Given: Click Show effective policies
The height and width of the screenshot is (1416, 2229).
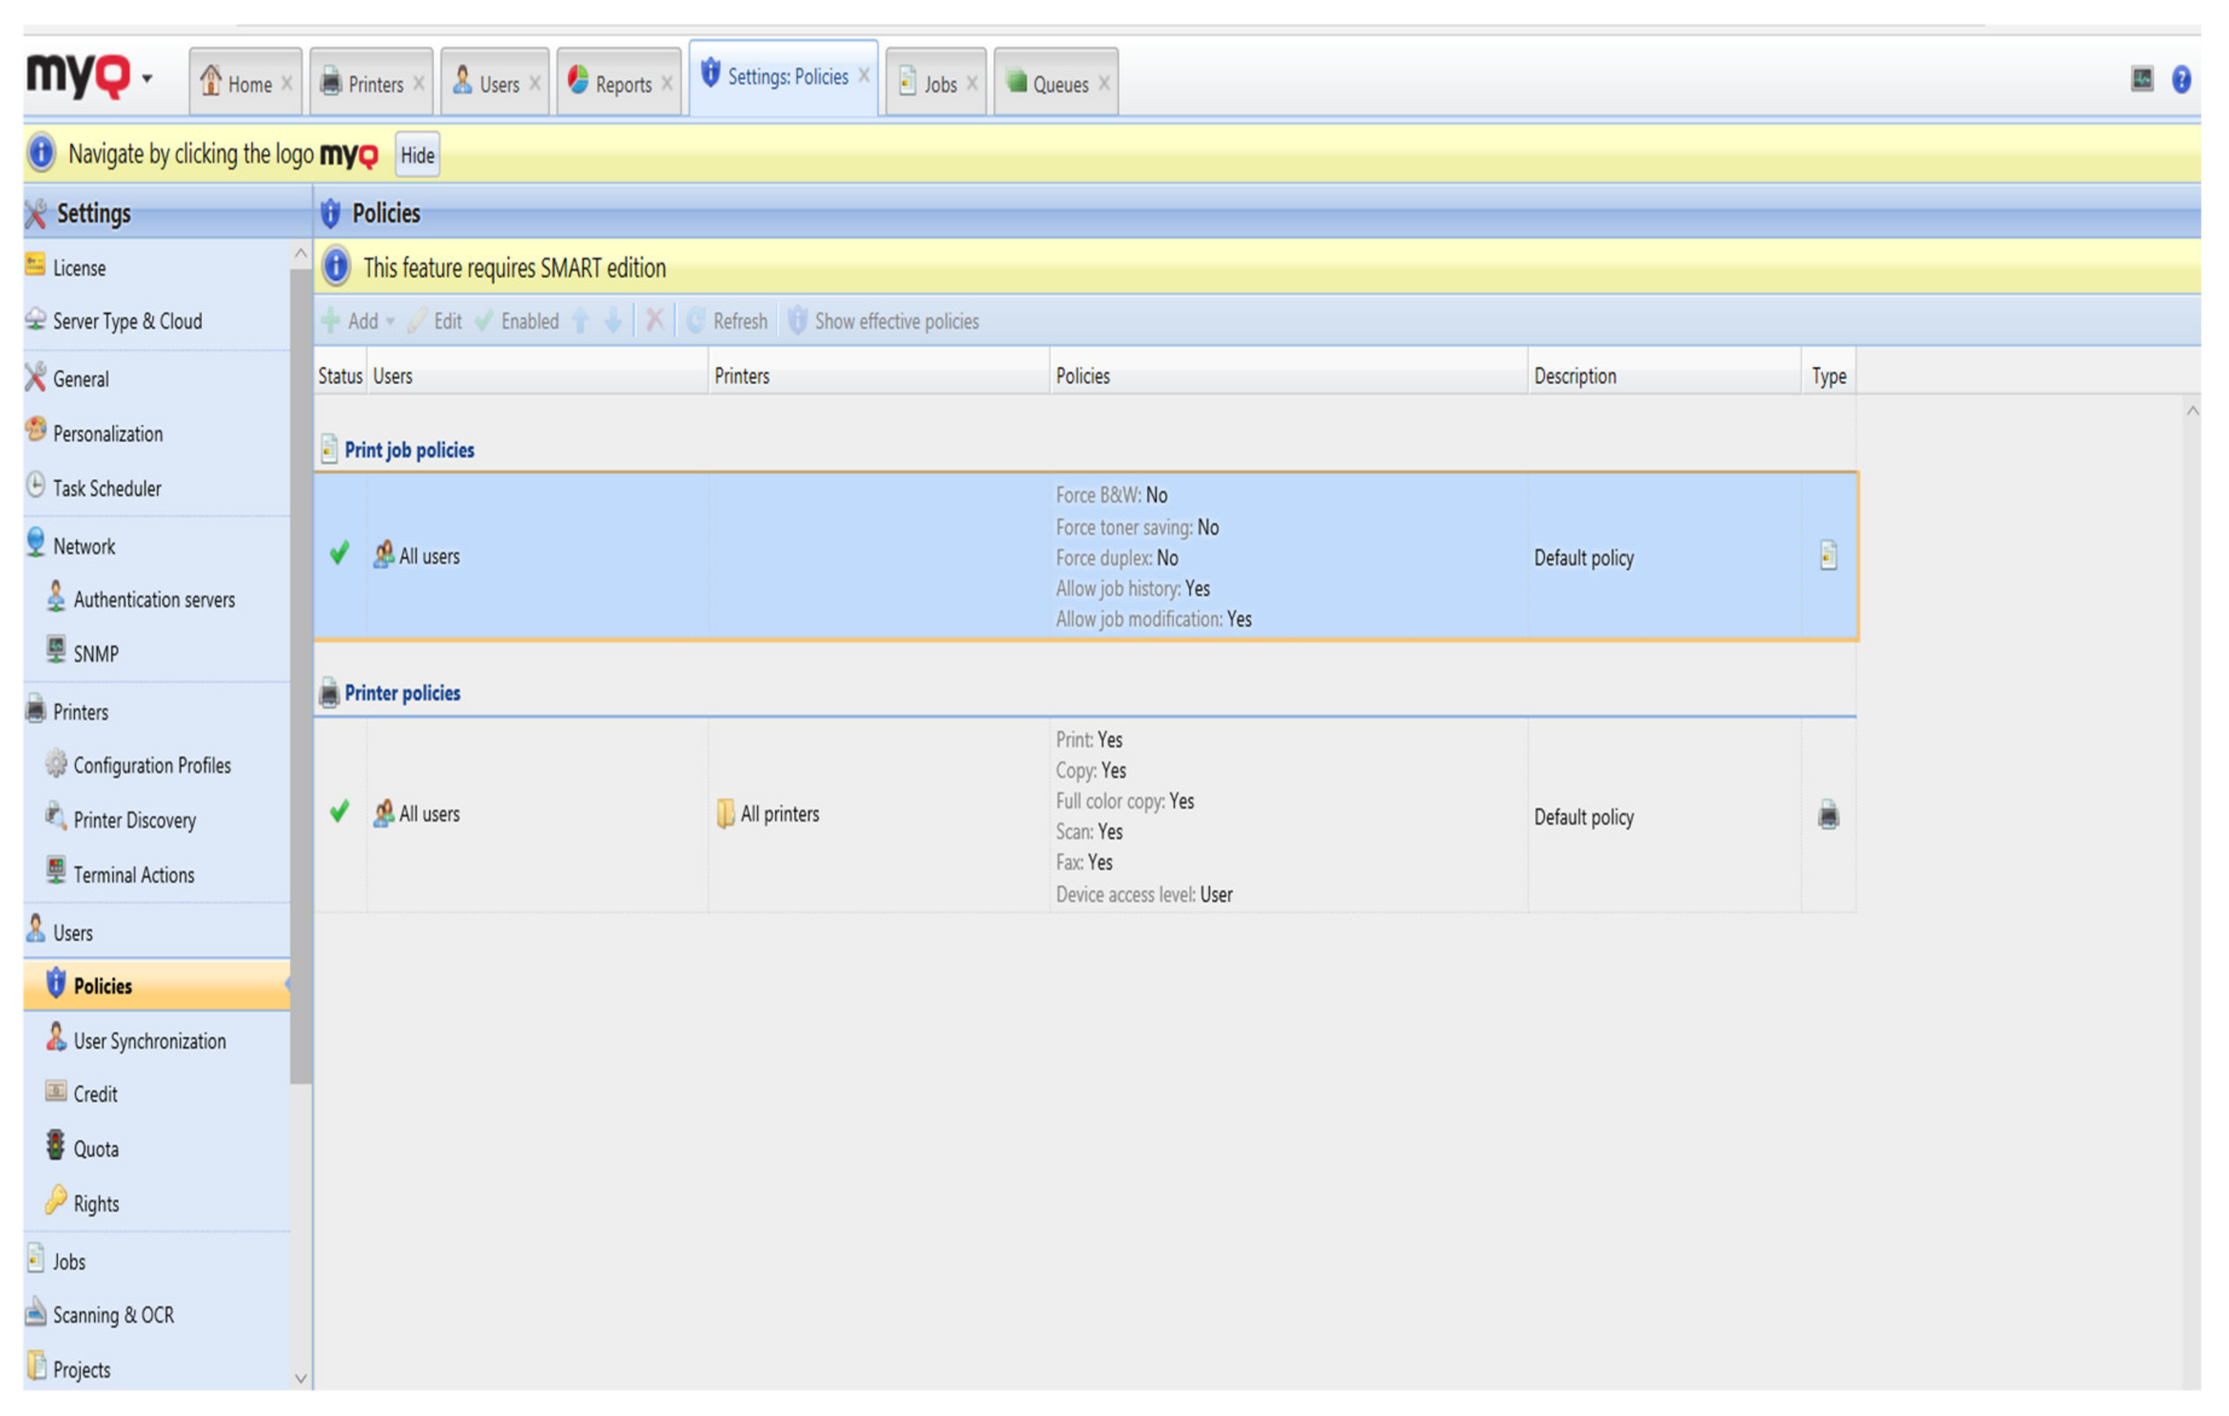Looking at the screenshot, I should point(884,321).
